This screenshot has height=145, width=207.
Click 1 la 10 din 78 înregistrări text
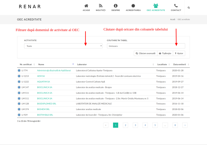click(29, 121)
